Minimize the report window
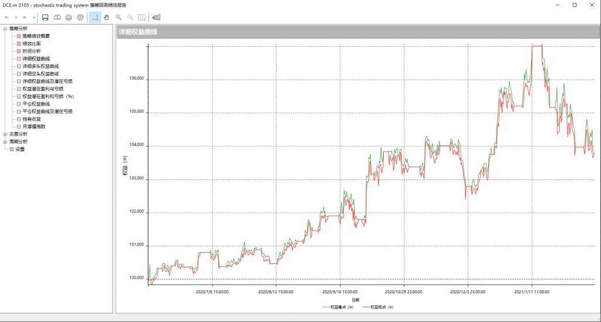This screenshot has height=322, width=601. tap(558, 5)
